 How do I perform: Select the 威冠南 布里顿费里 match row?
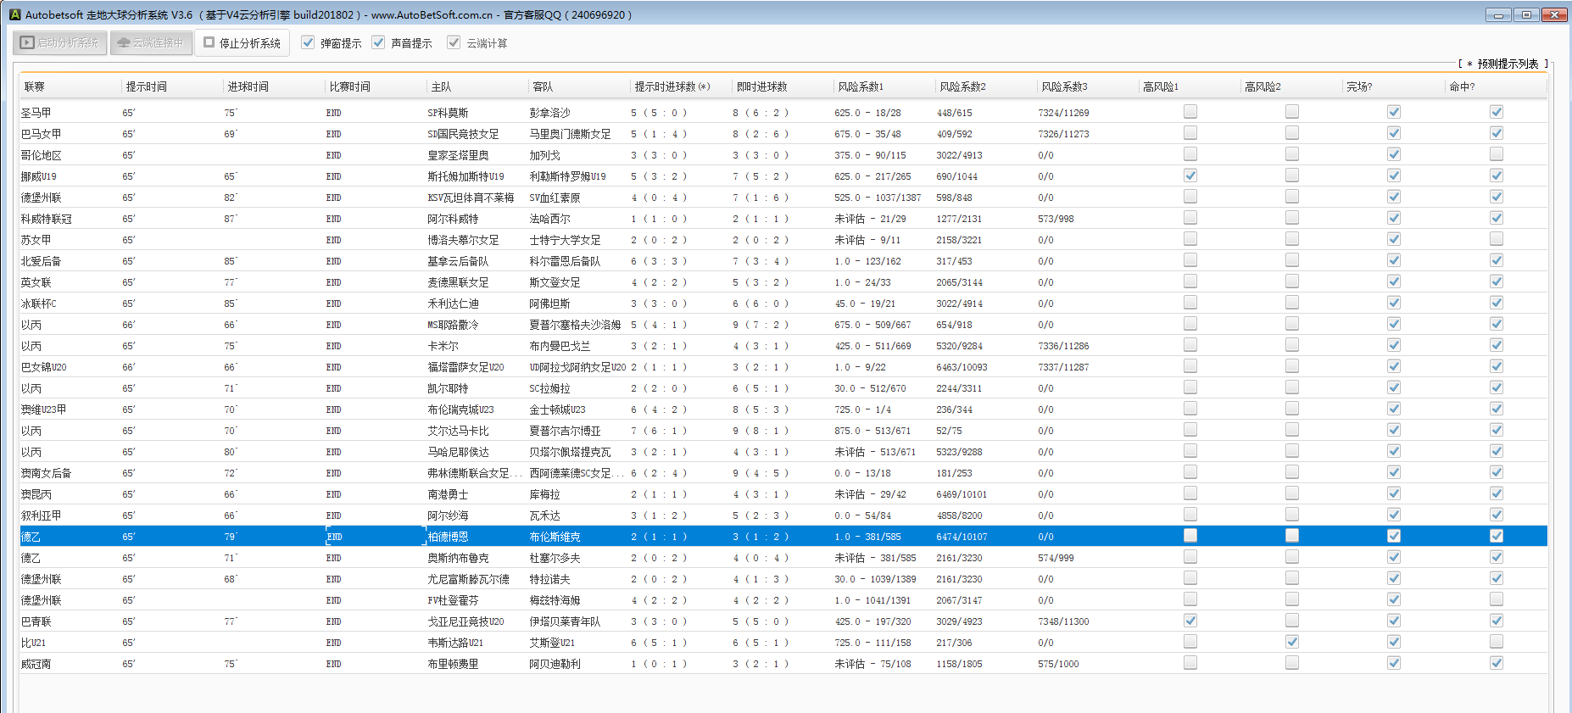(453, 664)
